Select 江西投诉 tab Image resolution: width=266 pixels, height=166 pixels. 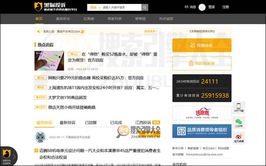(x=143, y=123)
